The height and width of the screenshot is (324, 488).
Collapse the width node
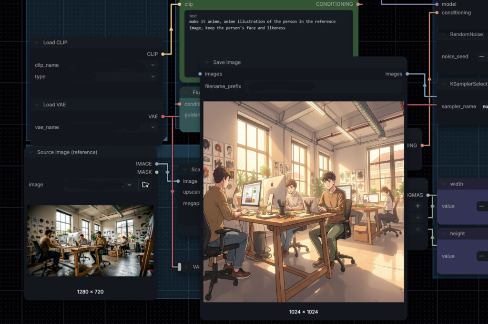pos(444,184)
